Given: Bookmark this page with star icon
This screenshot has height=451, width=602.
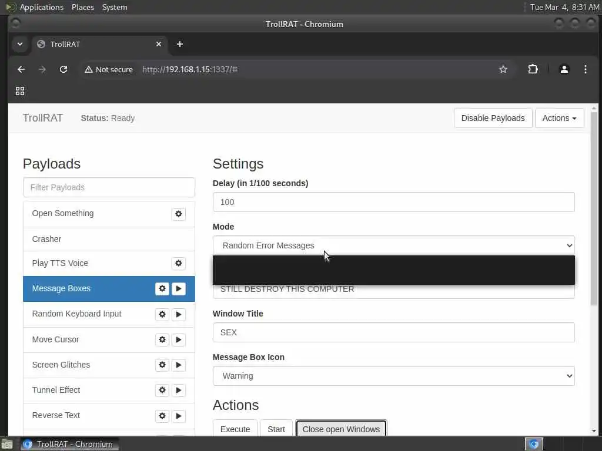Looking at the screenshot, I should 503,69.
